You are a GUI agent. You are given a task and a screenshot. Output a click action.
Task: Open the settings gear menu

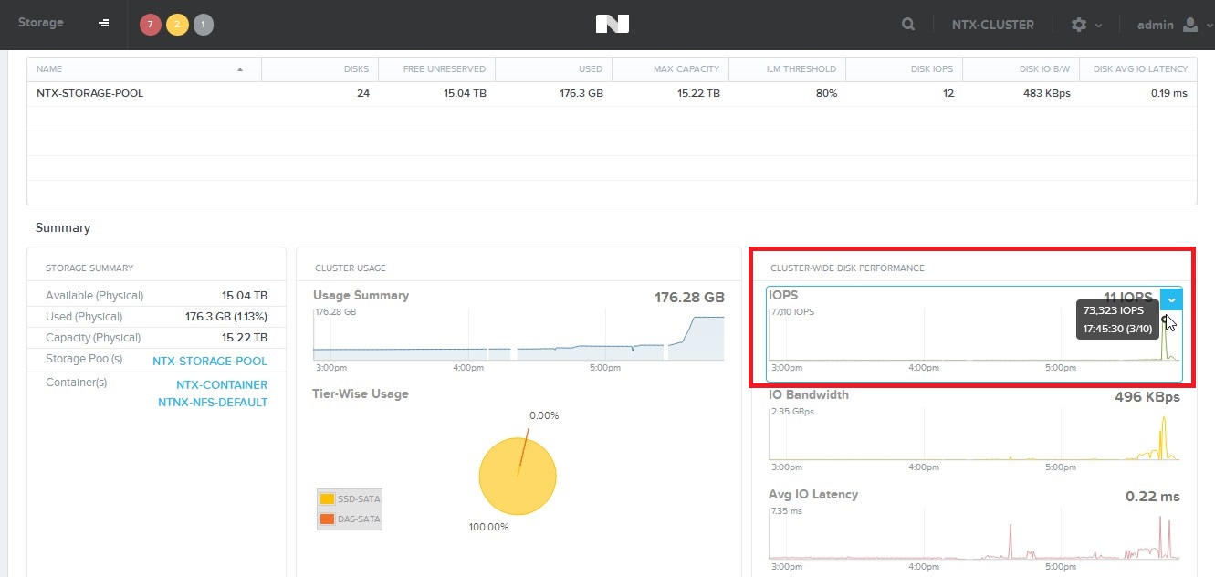1084,25
